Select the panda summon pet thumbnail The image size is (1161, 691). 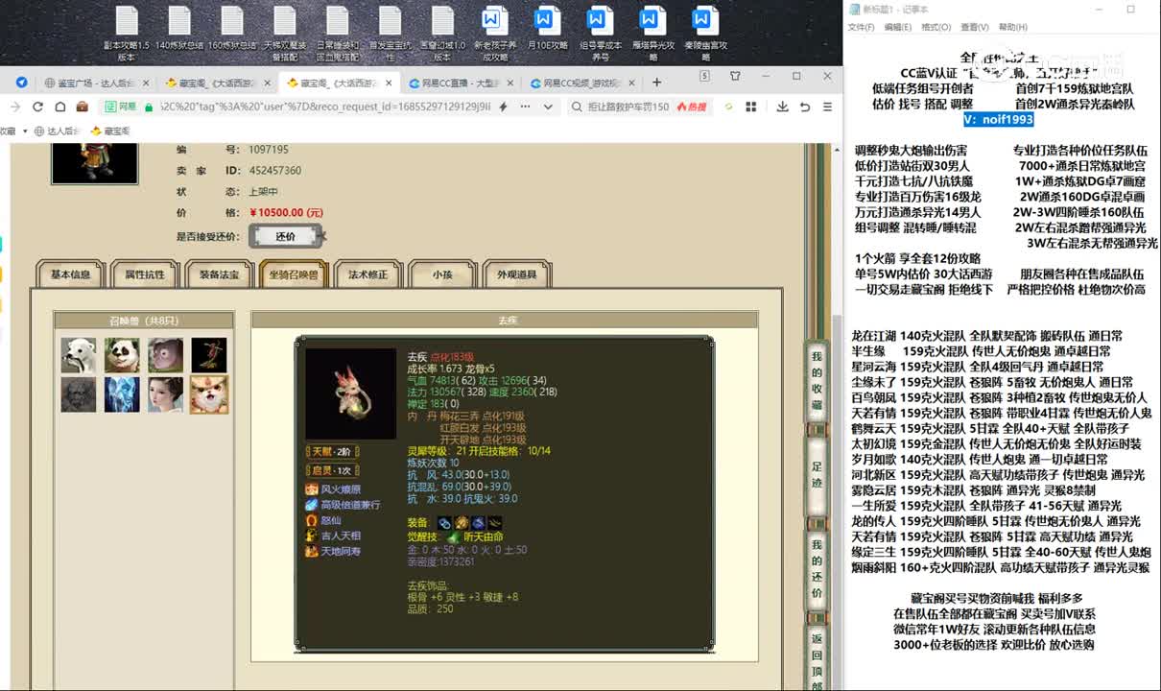[x=122, y=355]
